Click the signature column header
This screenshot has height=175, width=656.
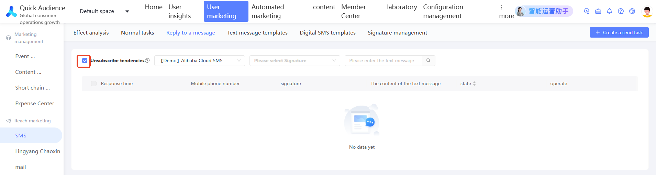pyautogui.click(x=291, y=83)
